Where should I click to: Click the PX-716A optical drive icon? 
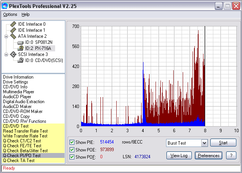(20, 48)
